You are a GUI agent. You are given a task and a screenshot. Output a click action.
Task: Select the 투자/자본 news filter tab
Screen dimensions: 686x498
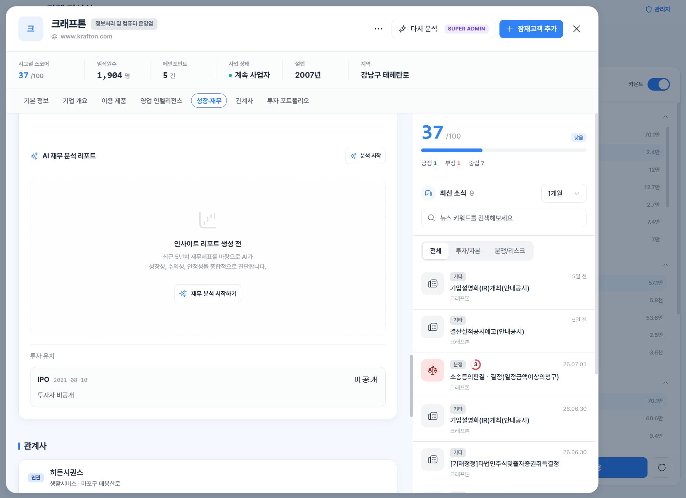468,251
